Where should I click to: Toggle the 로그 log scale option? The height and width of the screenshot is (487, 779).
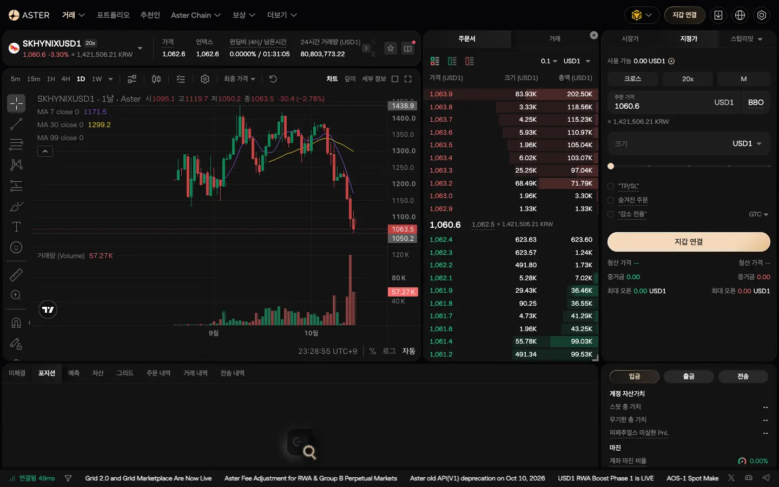tap(389, 351)
